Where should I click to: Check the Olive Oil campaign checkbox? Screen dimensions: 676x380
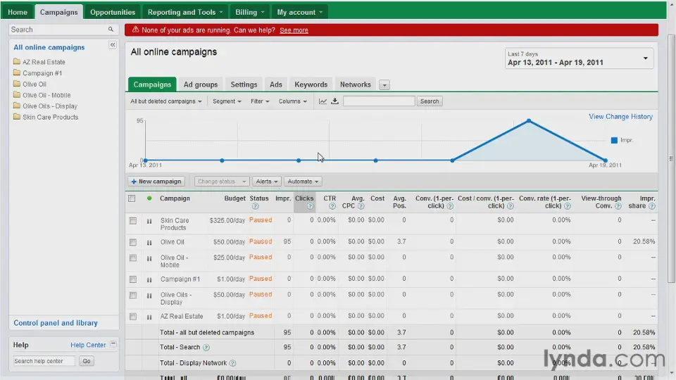[x=133, y=242]
